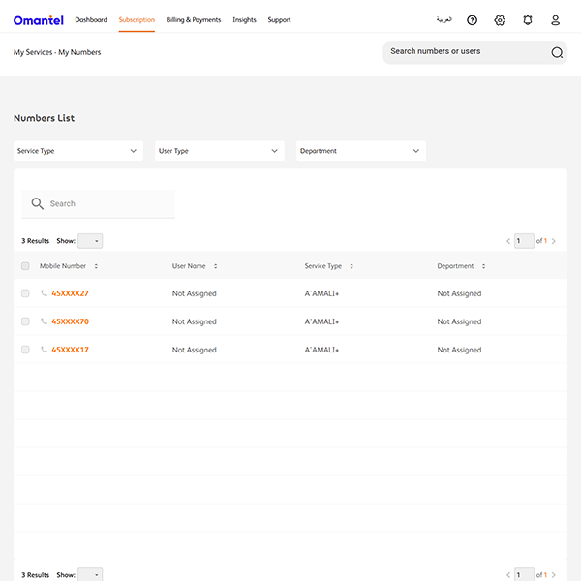
Task: Open the user profile icon
Action: pyautogui.click(x=555, y=20)
